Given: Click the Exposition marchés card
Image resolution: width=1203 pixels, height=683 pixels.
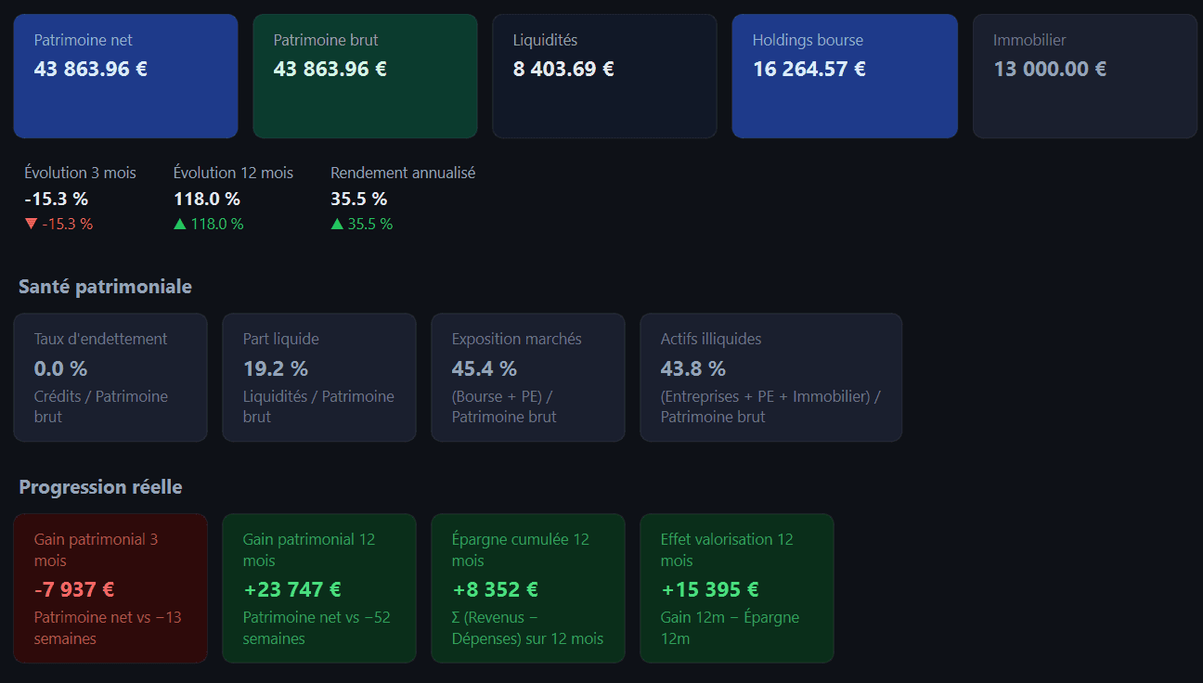Looking at the screenshot, I should pyautogui.click(x=528, y=377).
